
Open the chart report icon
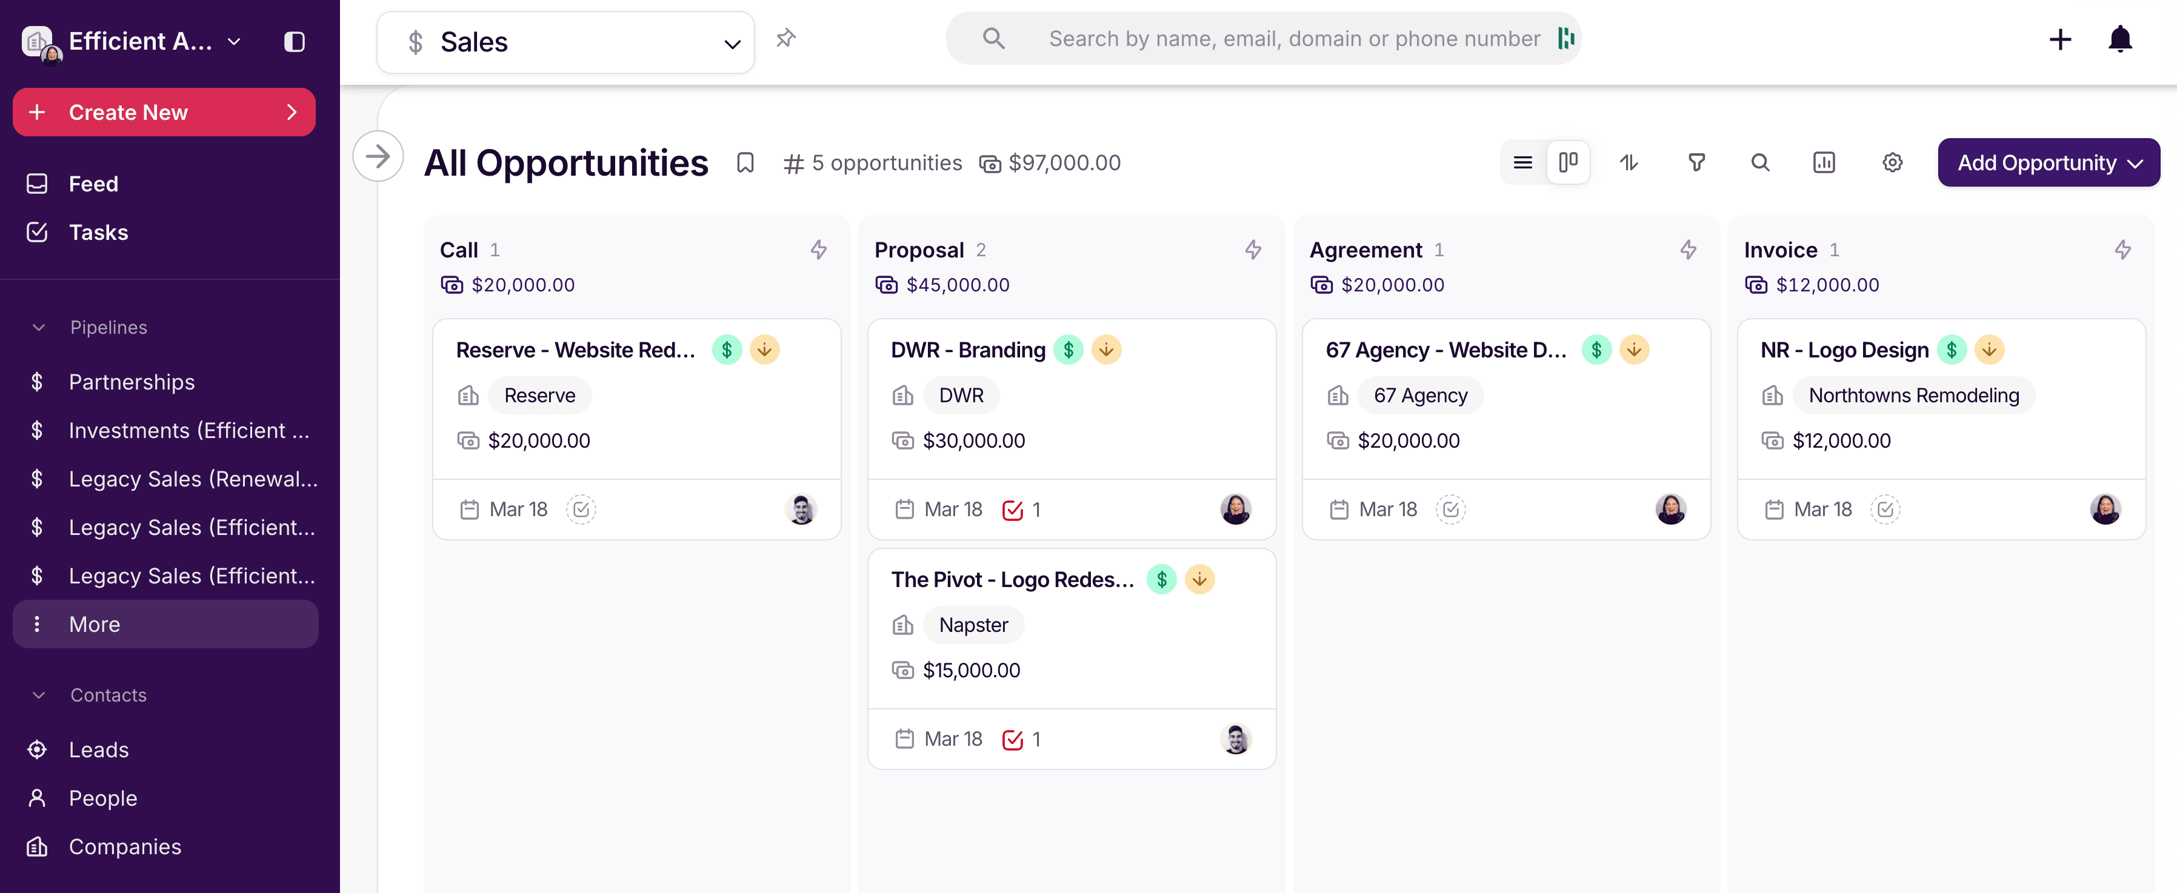point(1824,162)
